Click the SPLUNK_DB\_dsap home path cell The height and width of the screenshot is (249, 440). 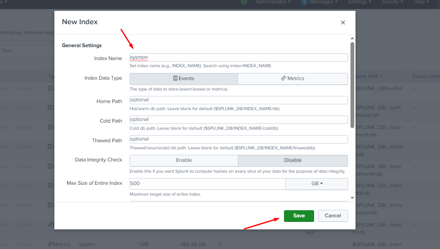tap(376, 131)
